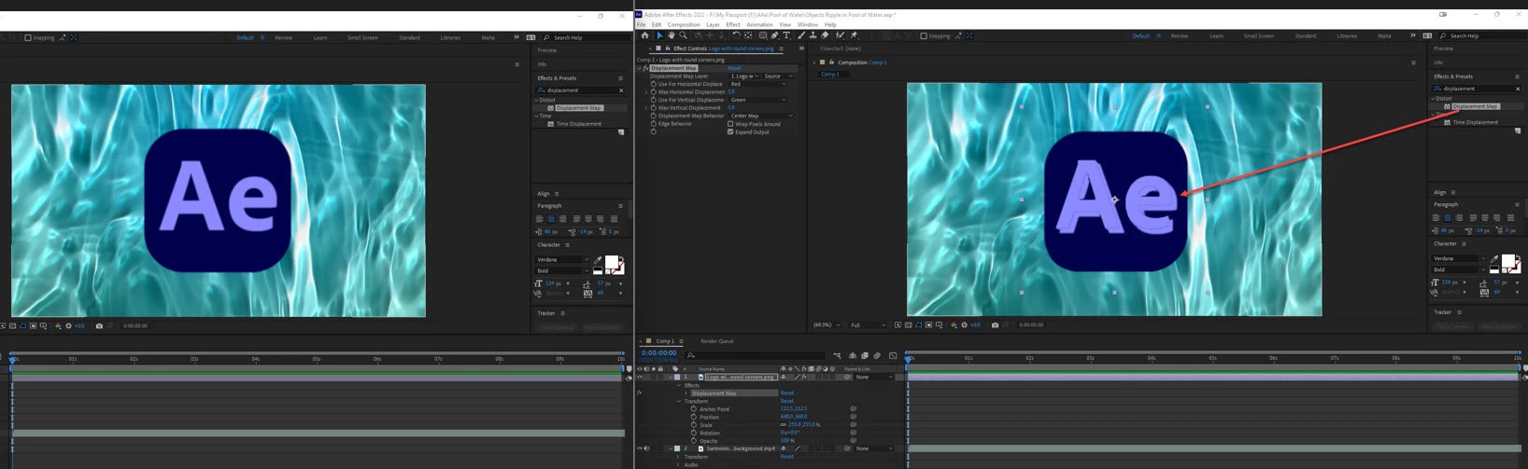
Task: Click the frame blending timeline icon
Action: pos(865,355)
